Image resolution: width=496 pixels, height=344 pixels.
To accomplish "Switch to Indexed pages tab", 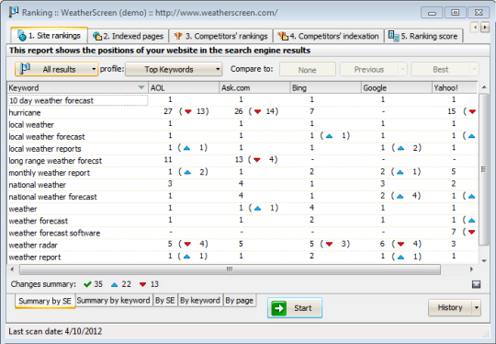I will click(x=128, y=36).
